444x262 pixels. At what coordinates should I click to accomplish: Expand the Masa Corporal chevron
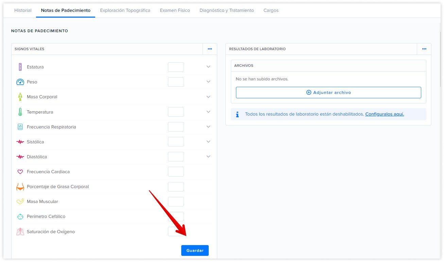pyautogui.click(x=208, y=97)
